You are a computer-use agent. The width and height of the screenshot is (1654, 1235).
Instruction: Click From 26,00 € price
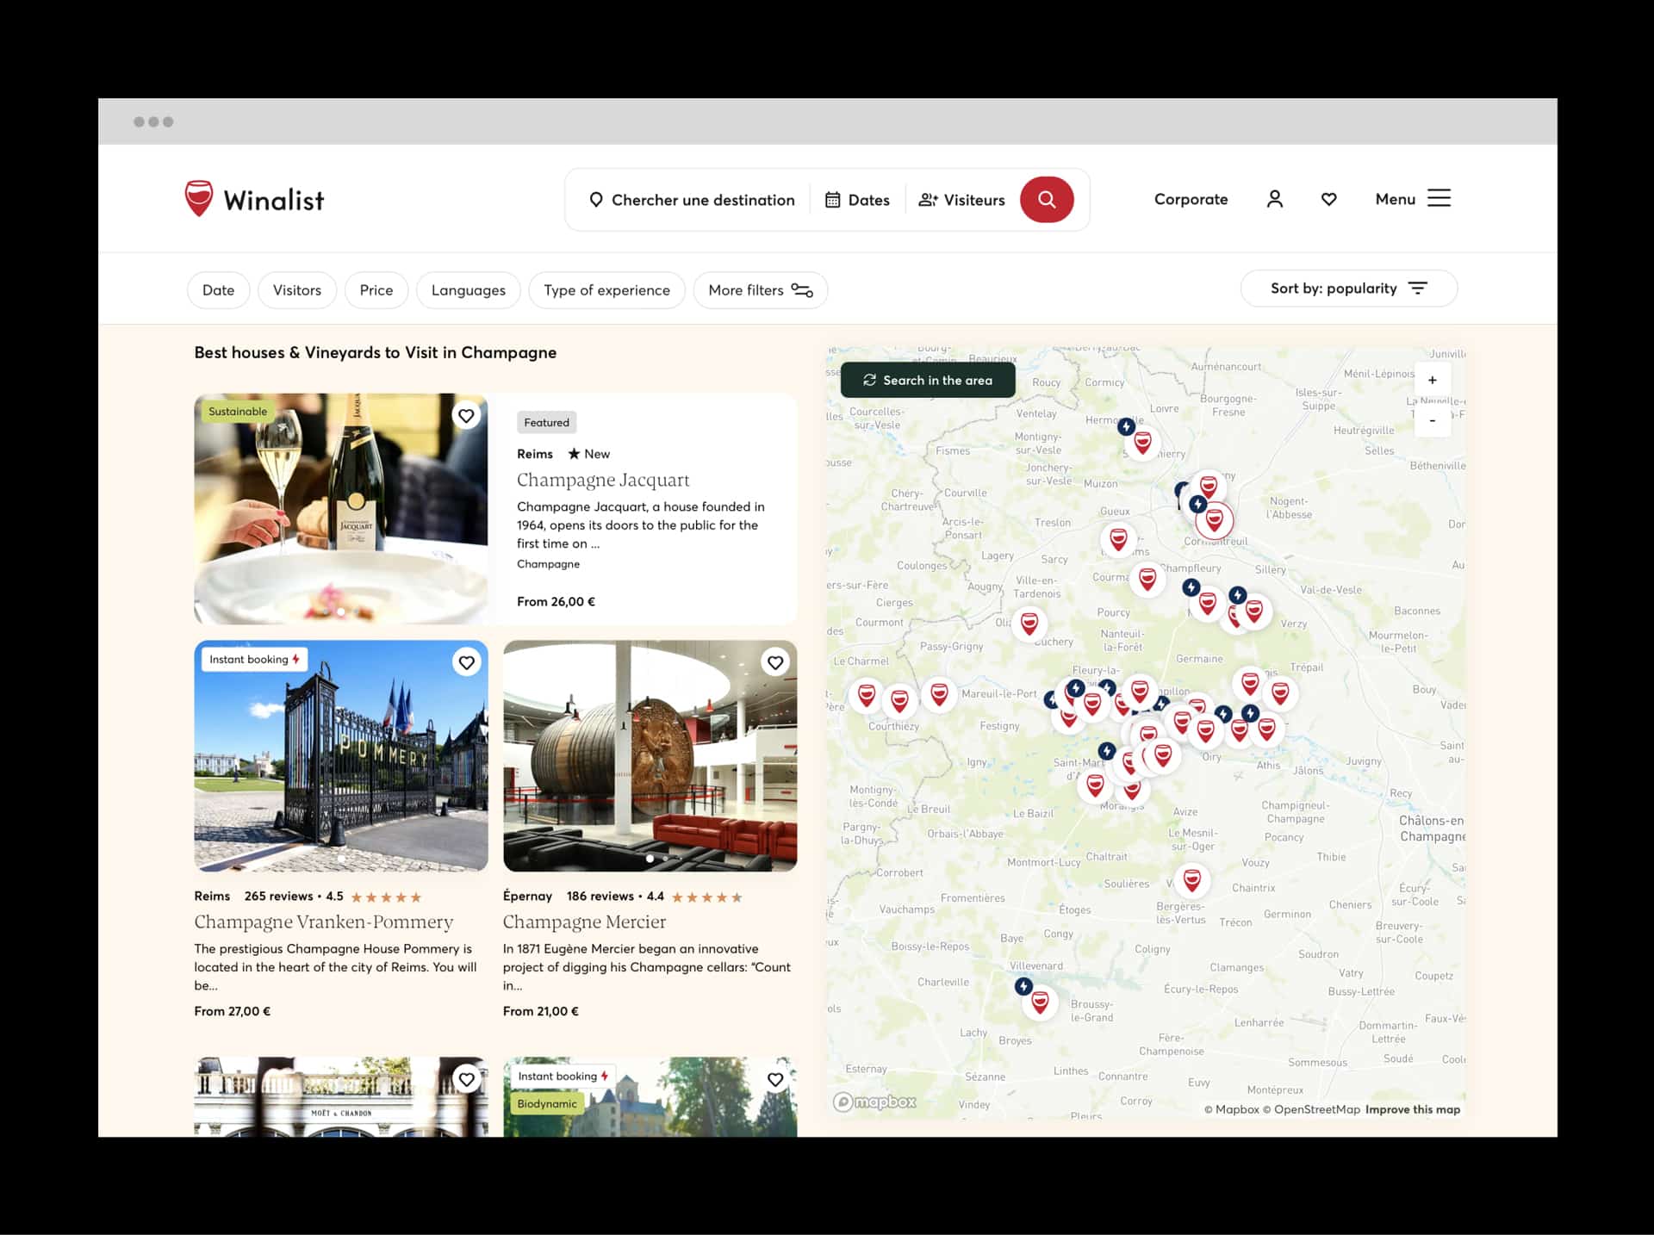[556, 602]
